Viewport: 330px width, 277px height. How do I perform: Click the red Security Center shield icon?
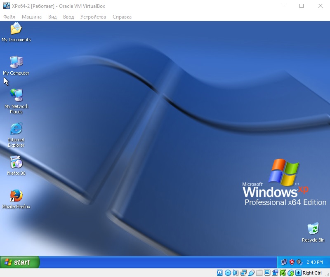(x=292, y=262)
